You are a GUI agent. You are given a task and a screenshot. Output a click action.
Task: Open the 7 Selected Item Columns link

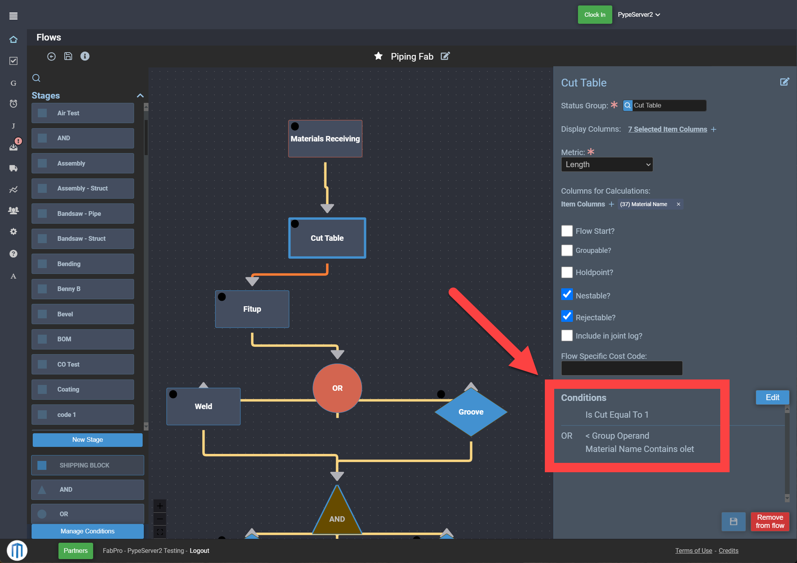click(667, 129)
